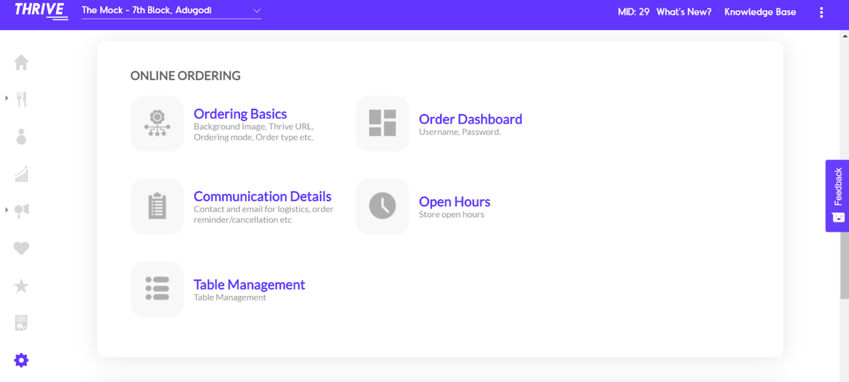Select the megaphone marketing icon
Viewport: 849px width, 382px height.
tap(21, 211)
